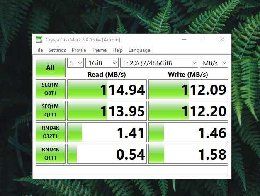260x196 pixels.
Task: Start the RND4K Q1T1 test
Action: click(51, 154)
